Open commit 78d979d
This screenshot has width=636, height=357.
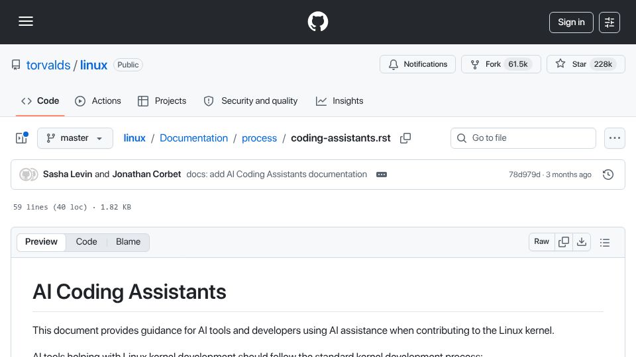pyautogui.click(x=525, y=175)
